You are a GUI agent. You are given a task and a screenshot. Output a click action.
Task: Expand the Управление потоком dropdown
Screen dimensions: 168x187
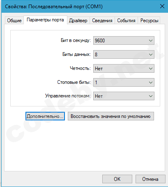pyautogui.click(x=124, y=96)
